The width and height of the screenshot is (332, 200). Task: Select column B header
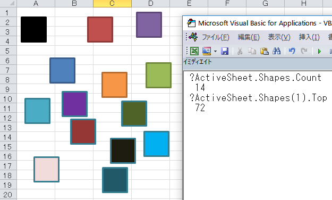point(74,3)
